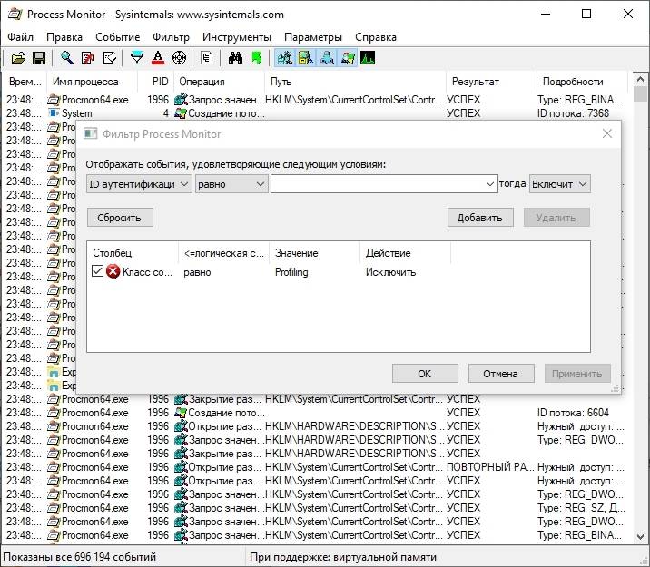The width and height of the screenshot is (650, 567).
Task: Click the Путь column header
Action: pos(356,82)
